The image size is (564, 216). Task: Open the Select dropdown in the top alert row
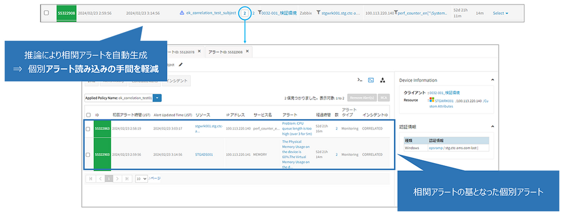click(500, 14)
